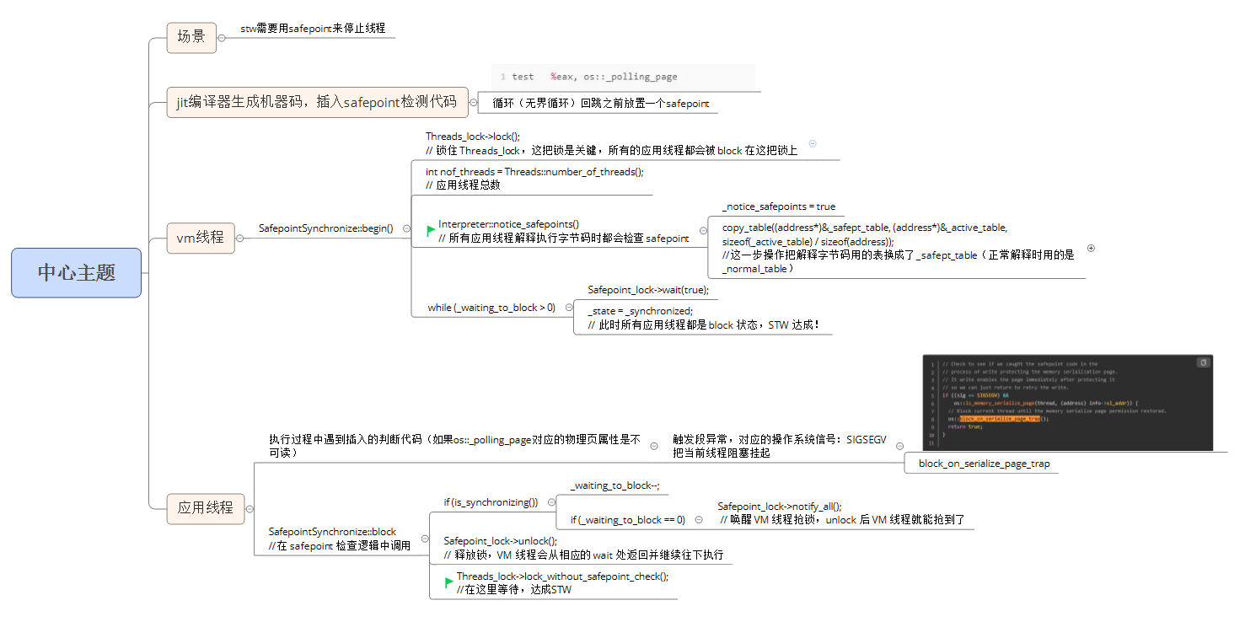Select the SafepointSynchronize::begin() node
The height and width of the screenshot is (622, 1245).
(x=325, y=228)
